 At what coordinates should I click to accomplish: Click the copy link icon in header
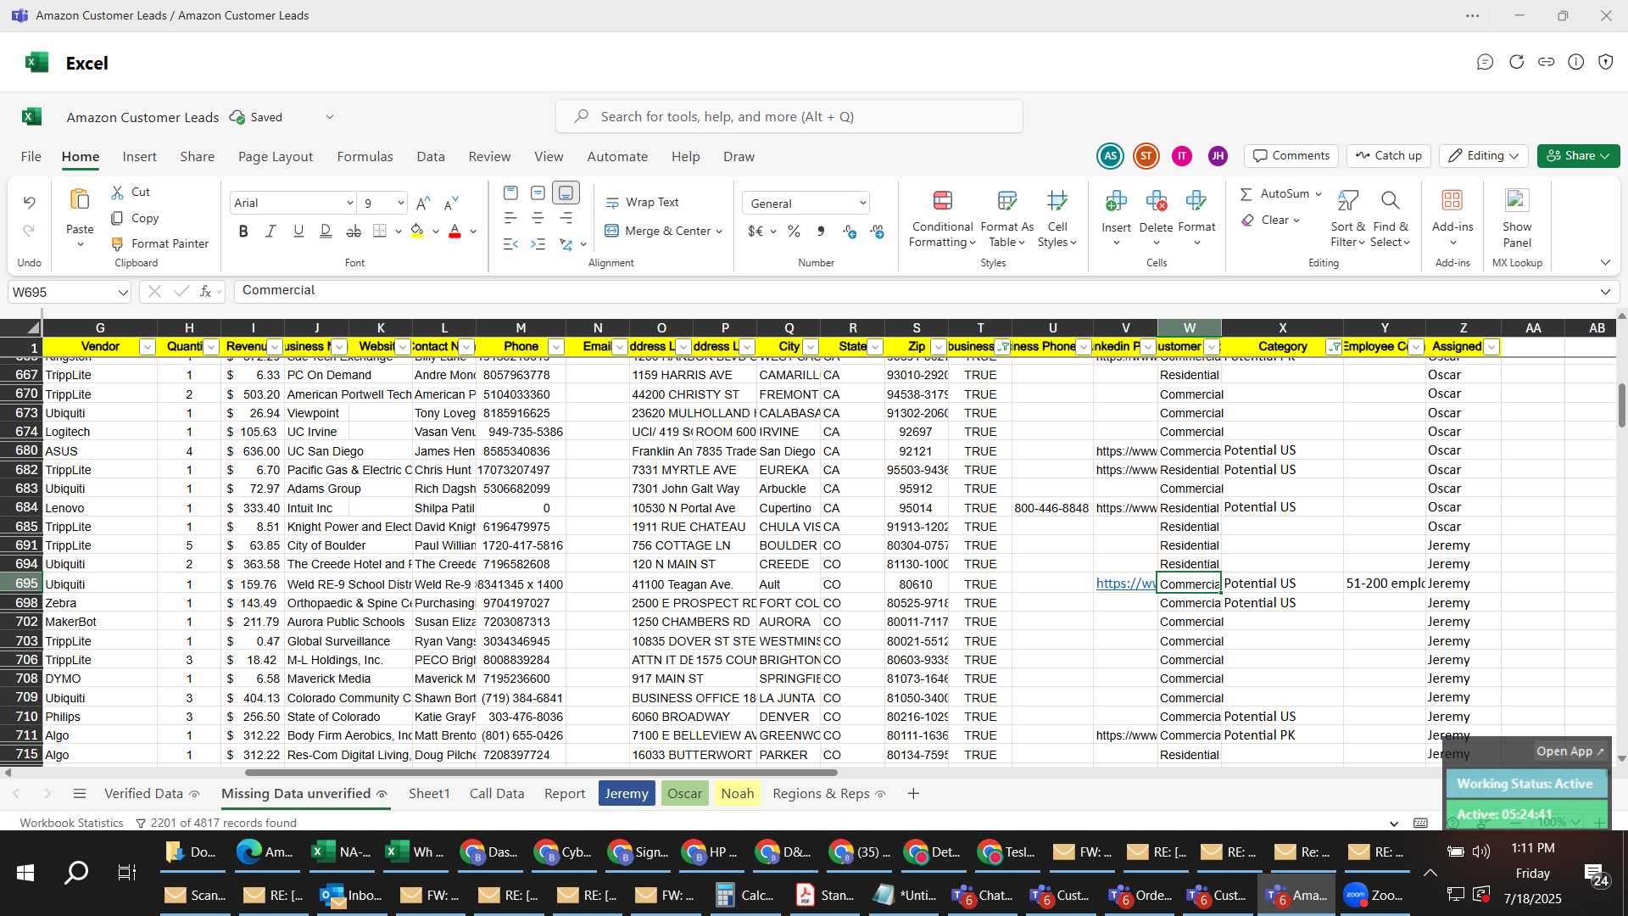[x=1546, y=62]
